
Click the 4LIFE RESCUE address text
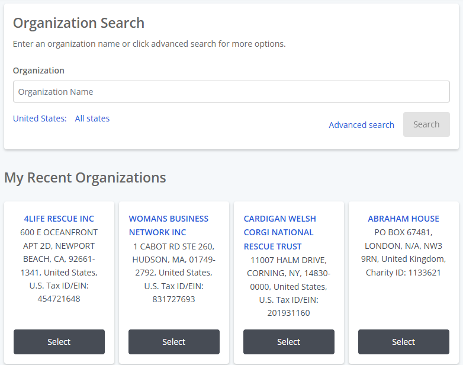tap(59, 252)
